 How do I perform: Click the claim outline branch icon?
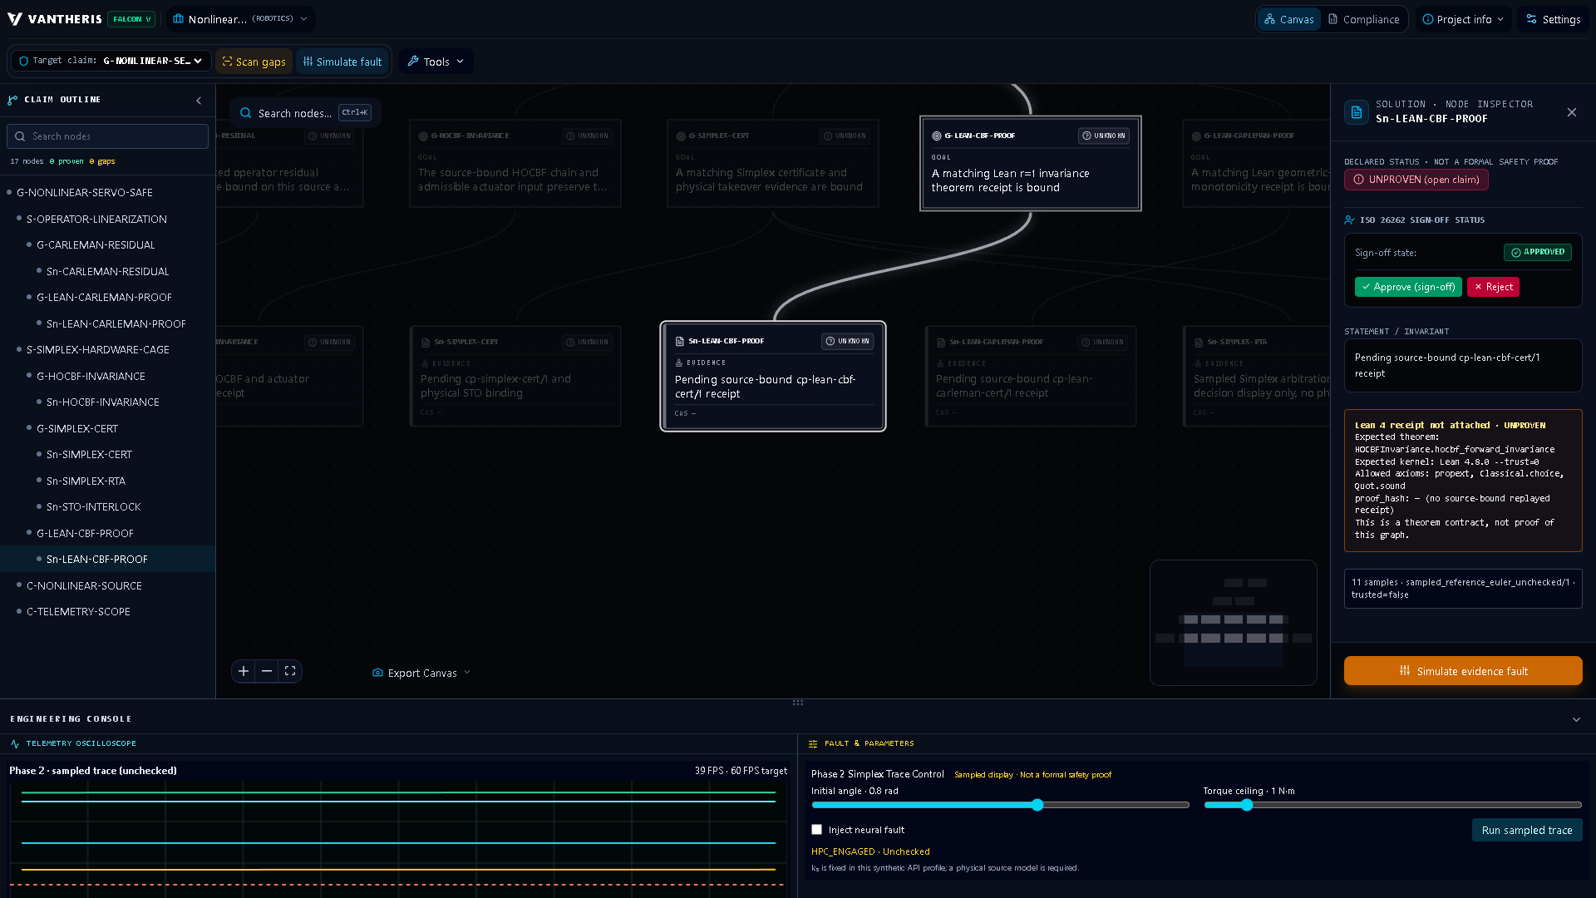12,100
